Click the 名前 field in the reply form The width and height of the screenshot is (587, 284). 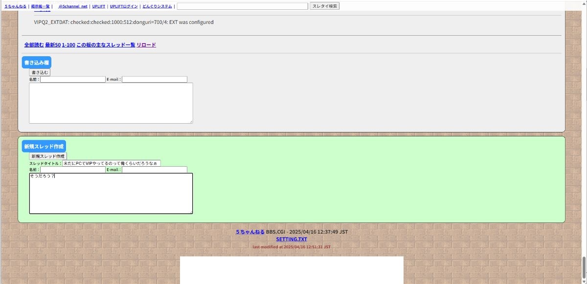(x=73, y=79)
